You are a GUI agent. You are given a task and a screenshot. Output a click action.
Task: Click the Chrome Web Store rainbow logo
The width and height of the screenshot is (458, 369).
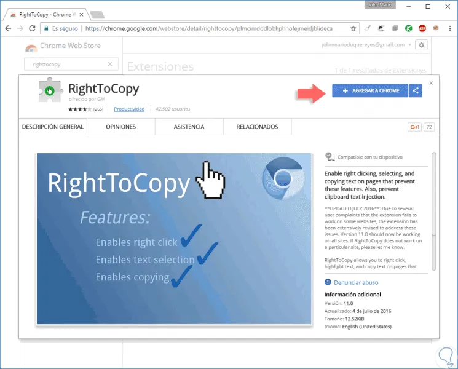[31, 47]
